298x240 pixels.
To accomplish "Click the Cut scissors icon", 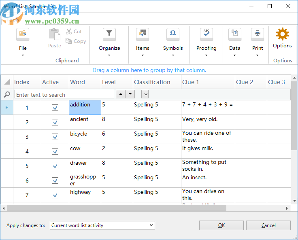I will [69, 31].
